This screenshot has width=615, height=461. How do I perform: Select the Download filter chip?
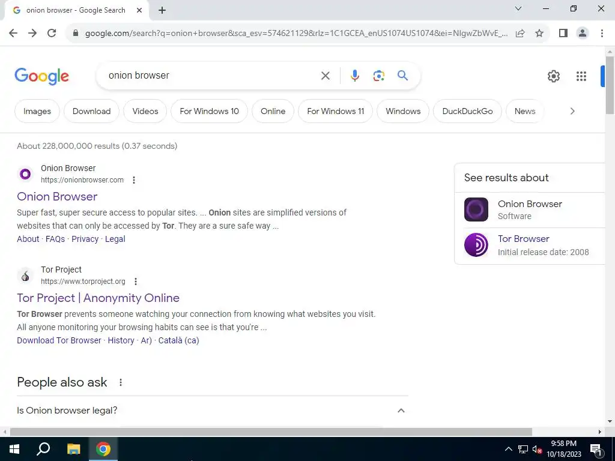[91, 111]
